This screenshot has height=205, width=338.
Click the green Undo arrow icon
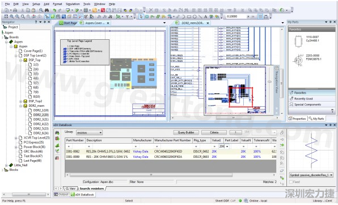(x=54, y=10)
